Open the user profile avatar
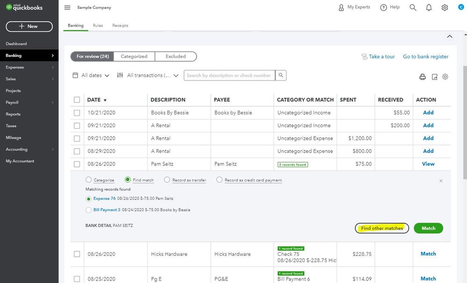 [461, 7]
